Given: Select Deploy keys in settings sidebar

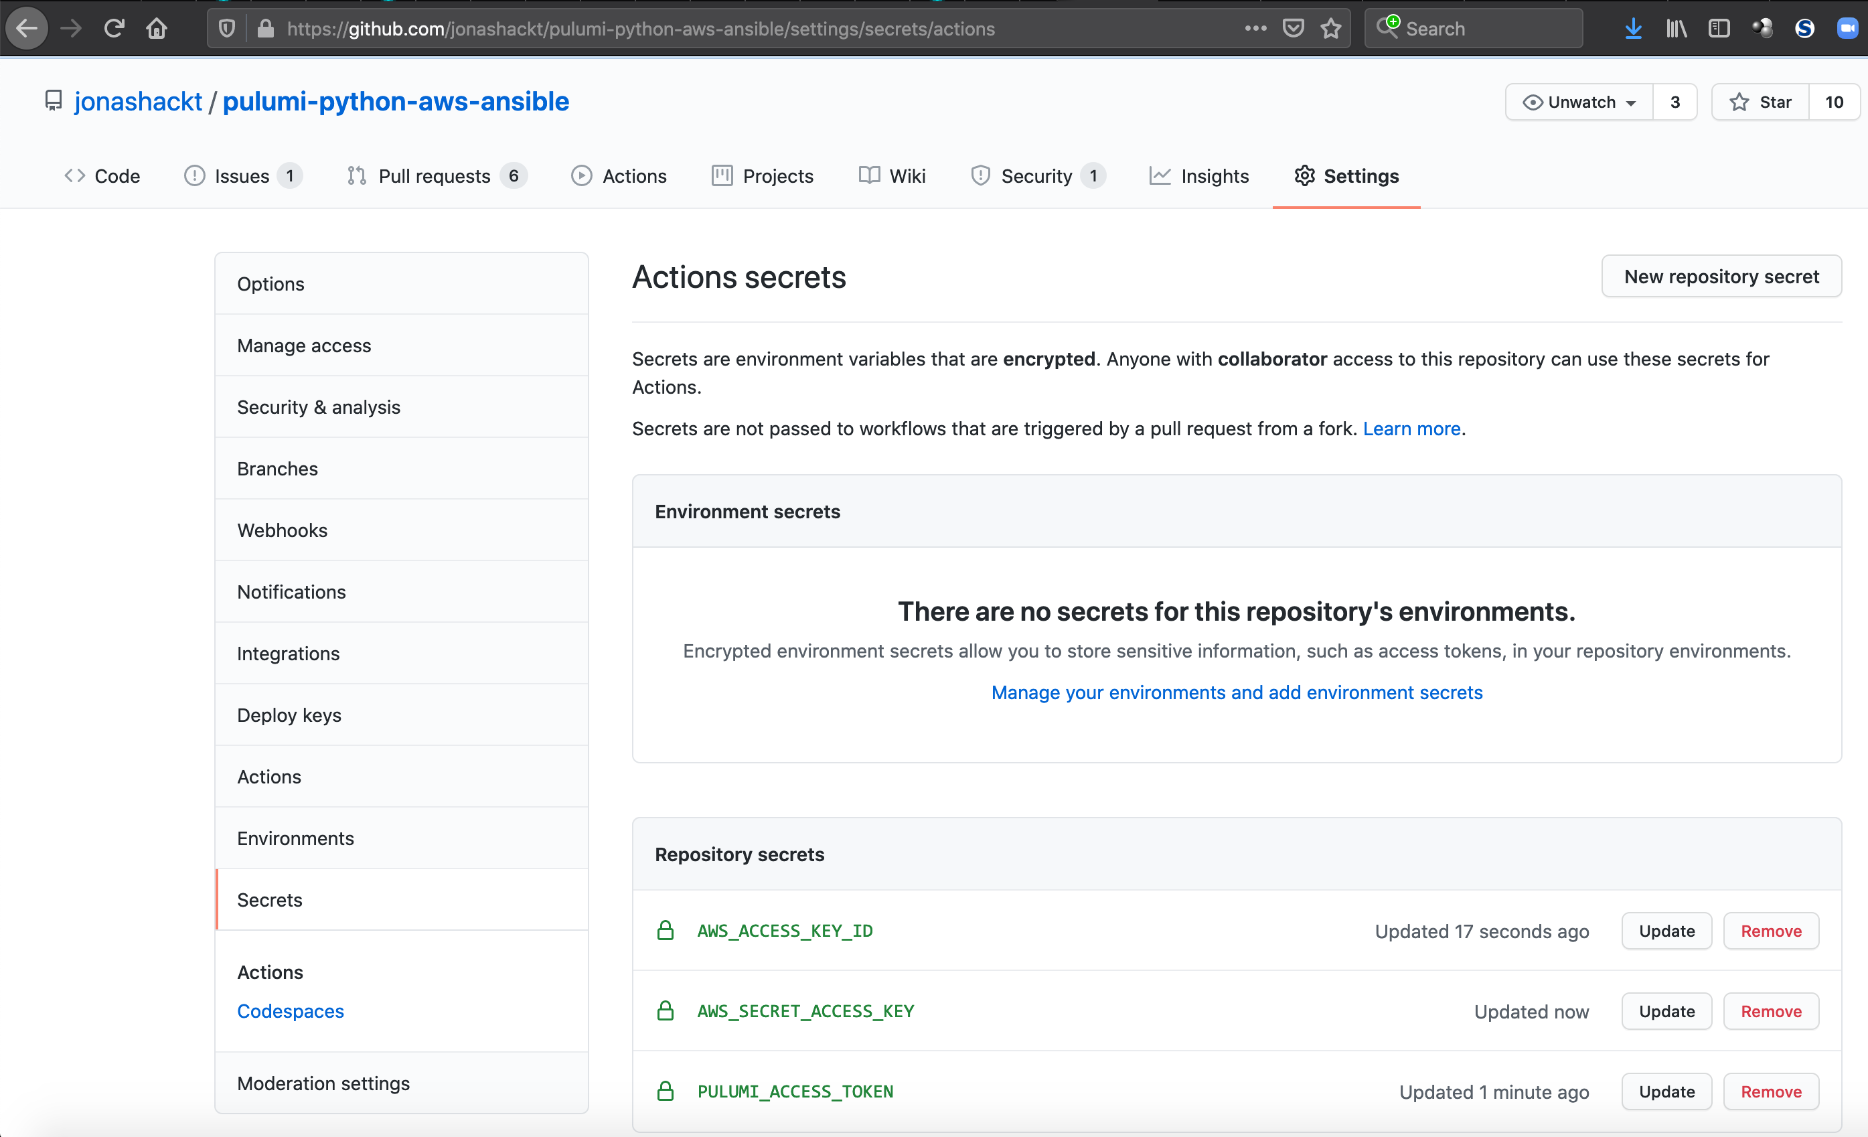Looking at the screenshot, I should pos(289,714).
